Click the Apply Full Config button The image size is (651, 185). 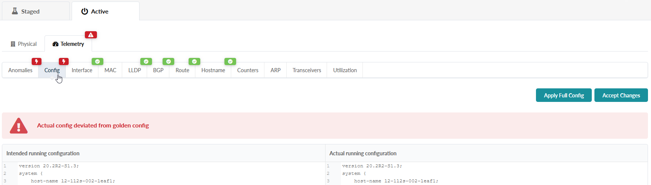pyautogui.click(x=563, y=96)
